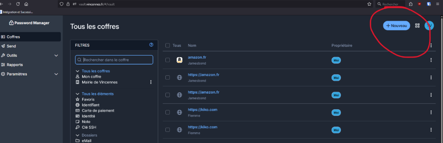Open the TV account avatar menu

click(x=429, y=26)
